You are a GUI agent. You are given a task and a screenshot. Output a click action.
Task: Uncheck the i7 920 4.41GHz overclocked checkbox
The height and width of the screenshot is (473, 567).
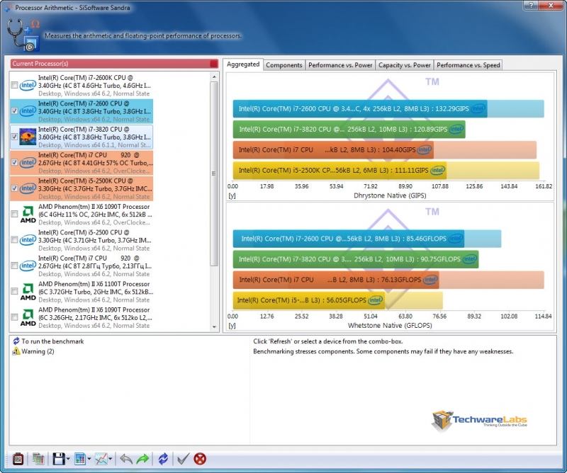tap(14, 163)
